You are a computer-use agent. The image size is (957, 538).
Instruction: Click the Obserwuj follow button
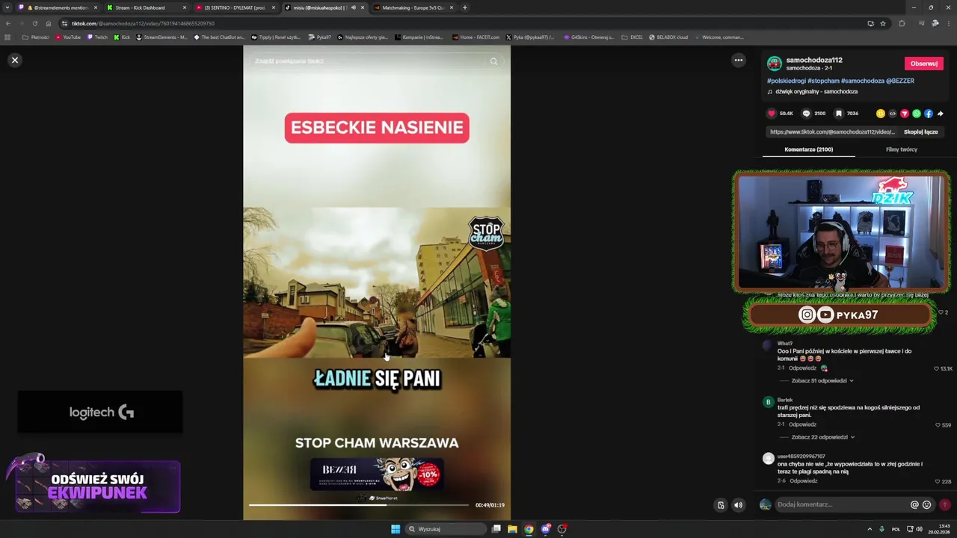tap(924, 64)
